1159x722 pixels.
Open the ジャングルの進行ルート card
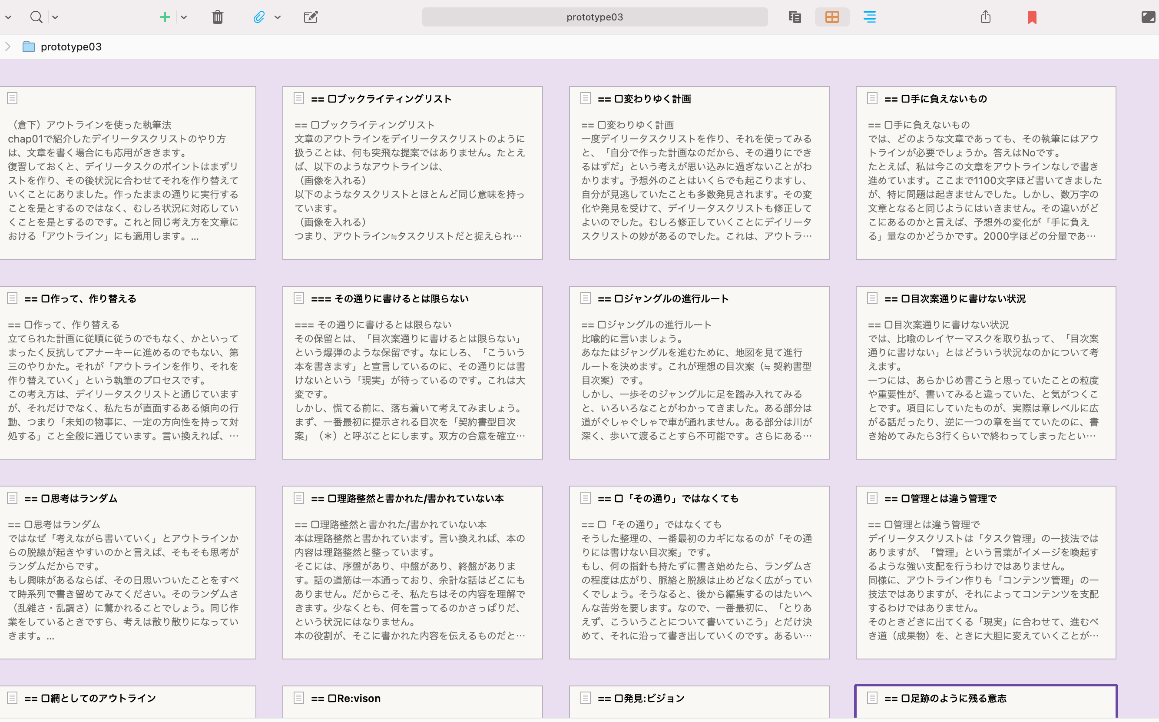[699, 372]
